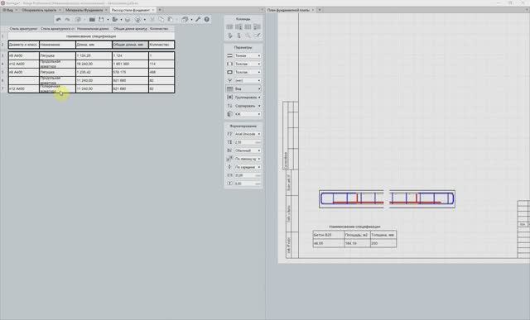530x320 pixels.
Task: Open project with the folder icon
Action: tap(92, 20)
